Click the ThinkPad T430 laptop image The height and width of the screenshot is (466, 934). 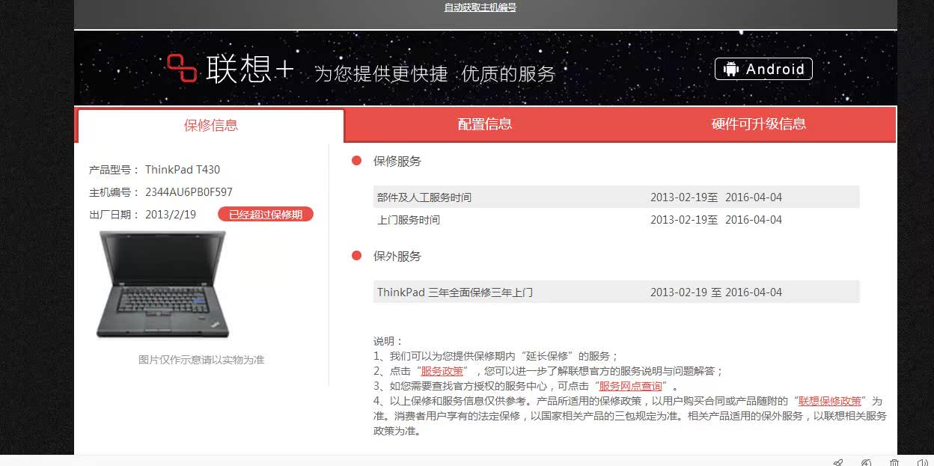pos(162,284)
